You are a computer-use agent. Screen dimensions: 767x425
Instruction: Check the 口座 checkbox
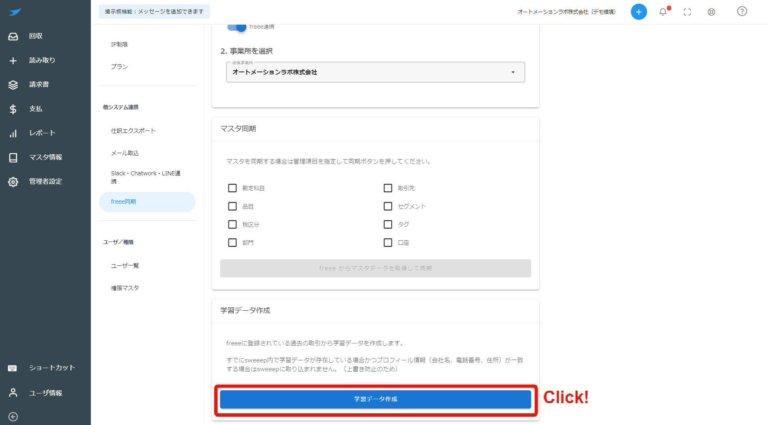click(388, 242)
